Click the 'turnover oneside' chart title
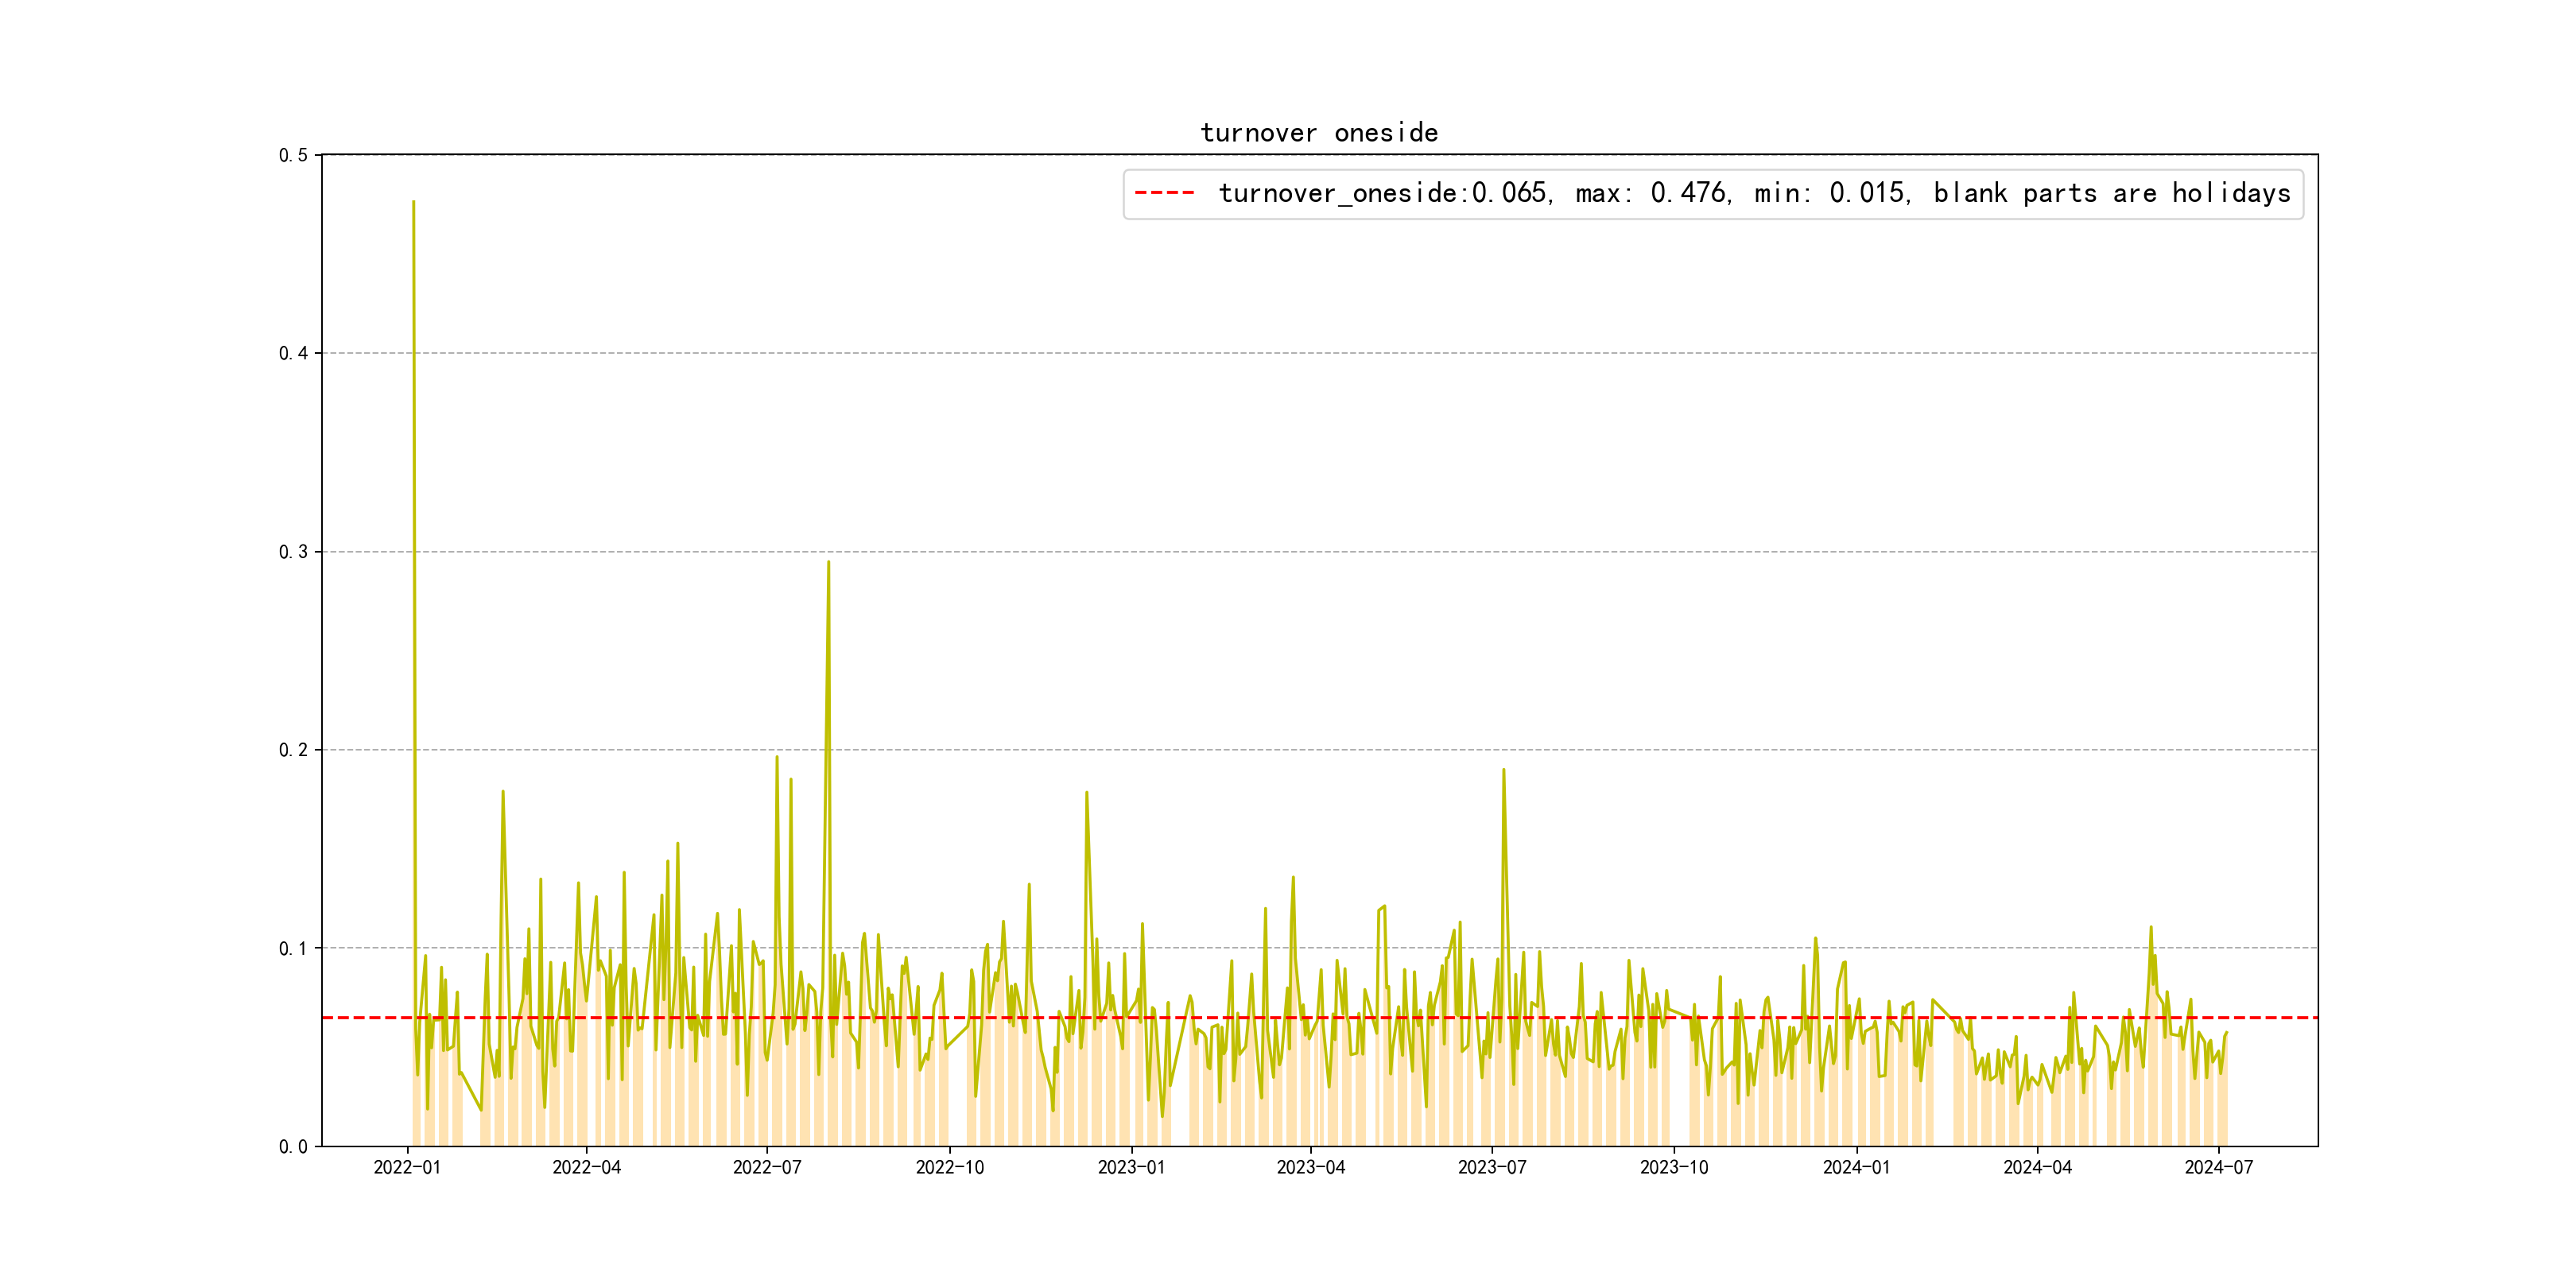 (x=1318, y=133)
